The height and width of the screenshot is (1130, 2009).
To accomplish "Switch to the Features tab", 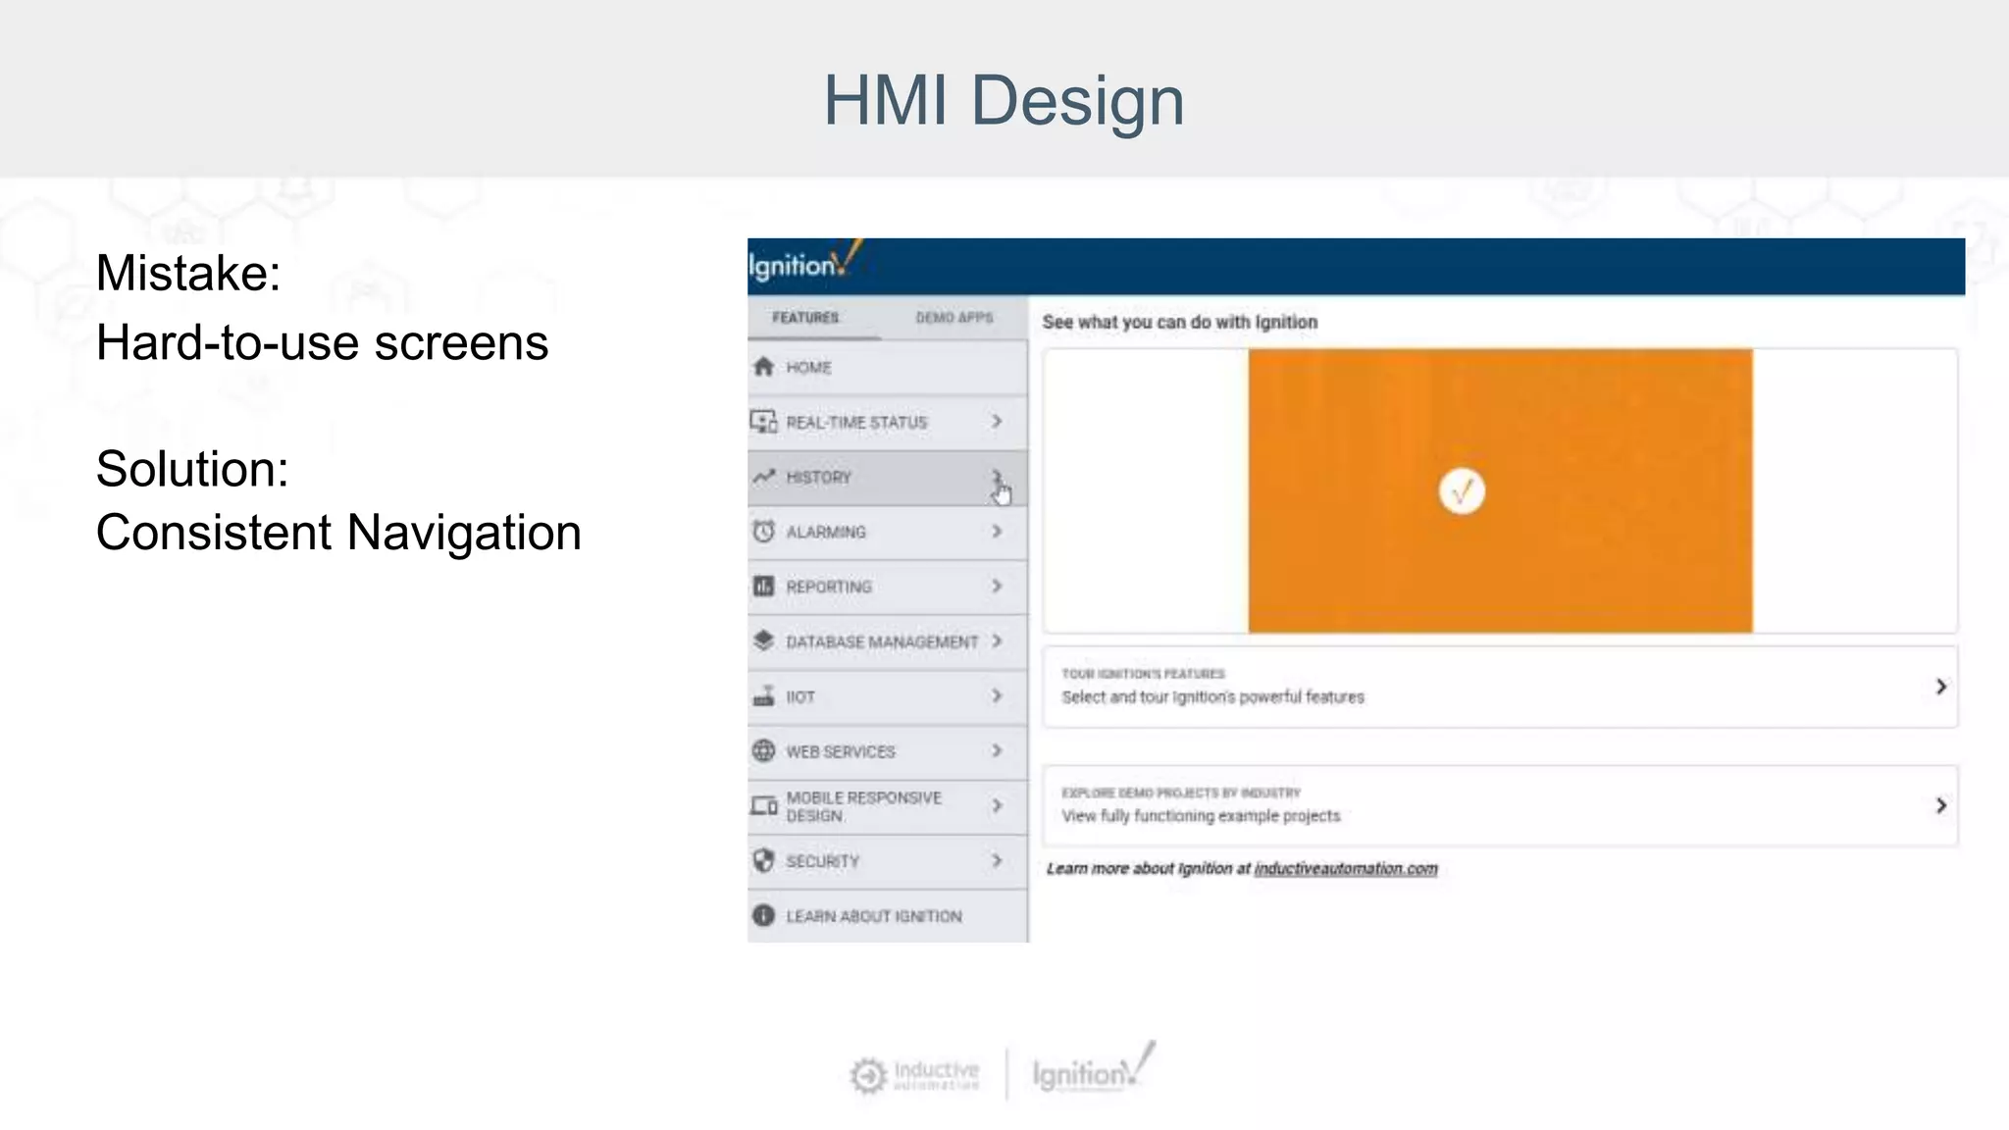I will 806,318.
